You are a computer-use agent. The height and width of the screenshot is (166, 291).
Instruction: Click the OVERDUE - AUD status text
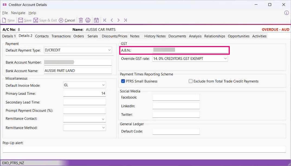[275, 30]
